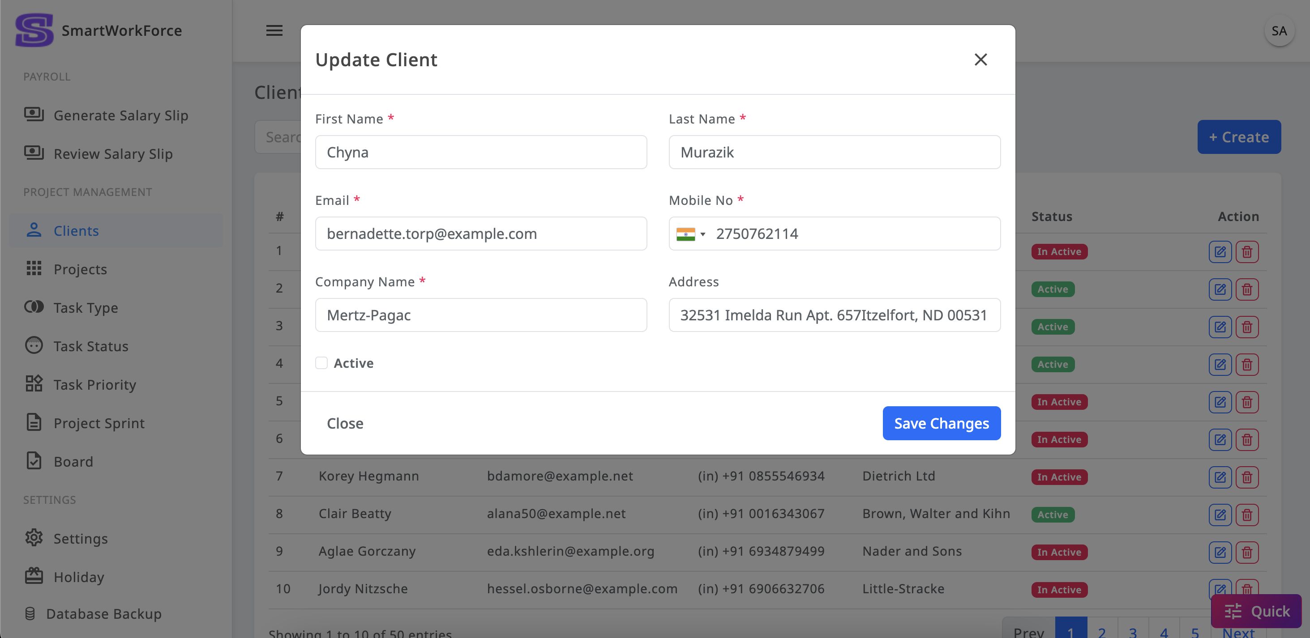Tick the Active checkbox in modal

point(321,363)
